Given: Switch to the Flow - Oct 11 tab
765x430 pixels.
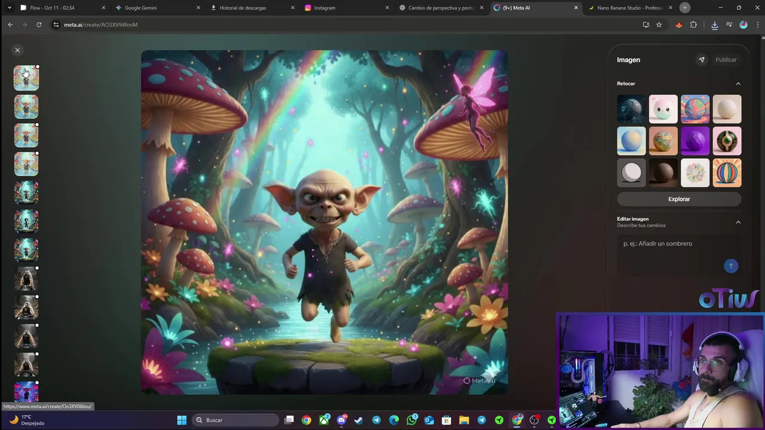Looking at the screenshot, I should pos(62,8).
